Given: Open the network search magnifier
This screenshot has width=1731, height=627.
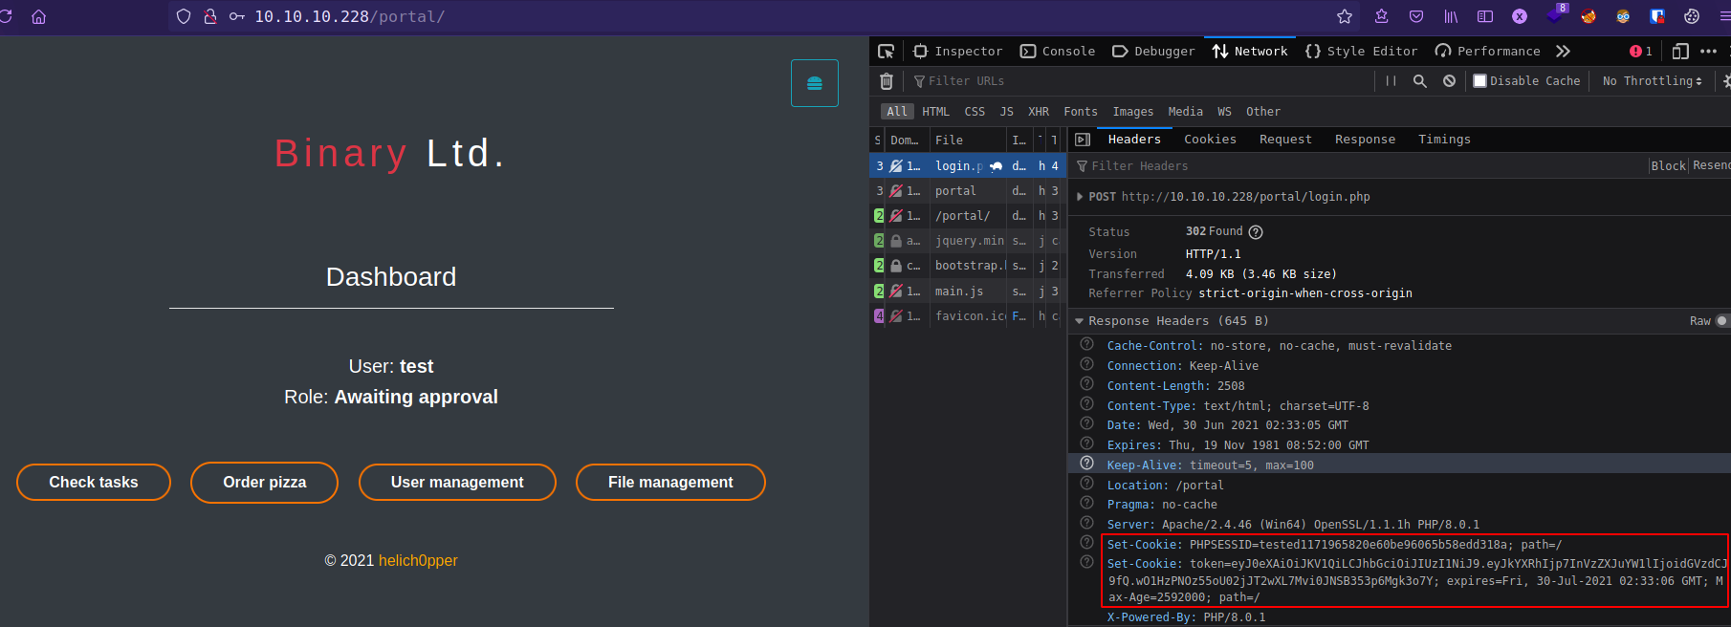Looking at the screenshot, I should [1420, 81].
